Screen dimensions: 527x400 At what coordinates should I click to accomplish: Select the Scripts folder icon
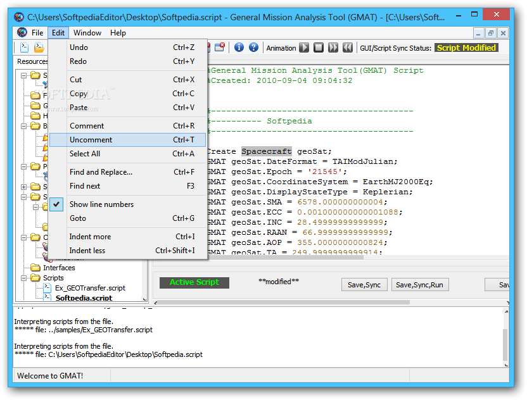[35, 278]
